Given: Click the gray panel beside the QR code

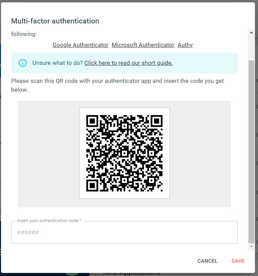Looking at the screenshot, I should pyautogui.click(x=48, y=154).
